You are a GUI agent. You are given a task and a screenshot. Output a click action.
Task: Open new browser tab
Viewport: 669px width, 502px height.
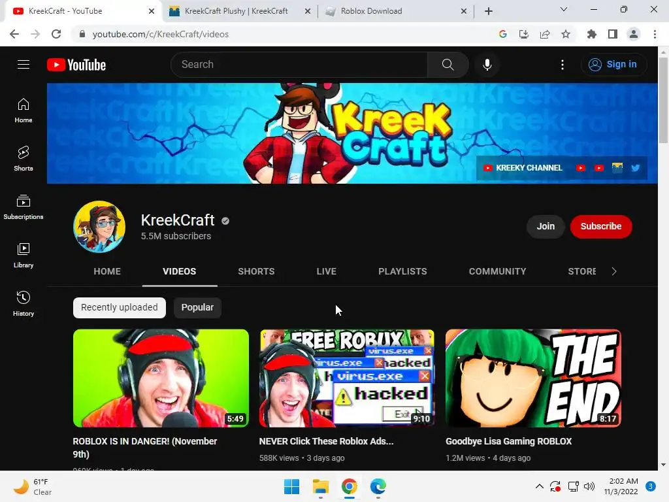coord(489,11)
